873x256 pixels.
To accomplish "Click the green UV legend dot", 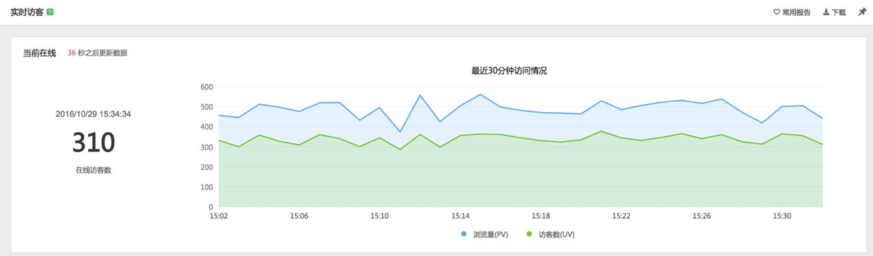I will [x=529, y=234].
